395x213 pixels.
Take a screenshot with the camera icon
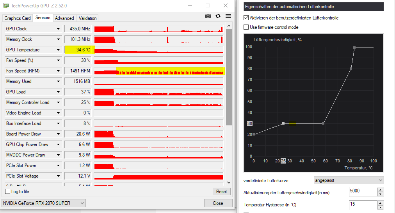click(208, 16)
